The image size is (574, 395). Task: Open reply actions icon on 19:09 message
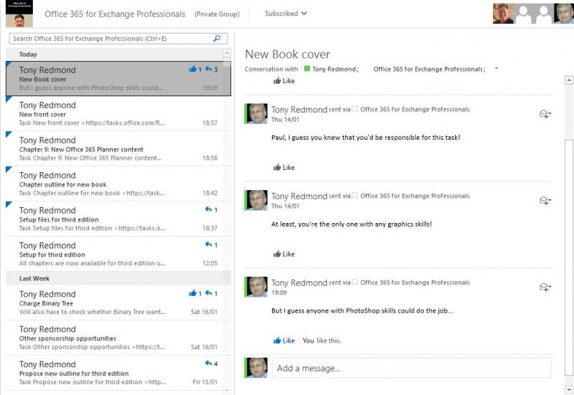pyautogui.click(x=545, y=287)
